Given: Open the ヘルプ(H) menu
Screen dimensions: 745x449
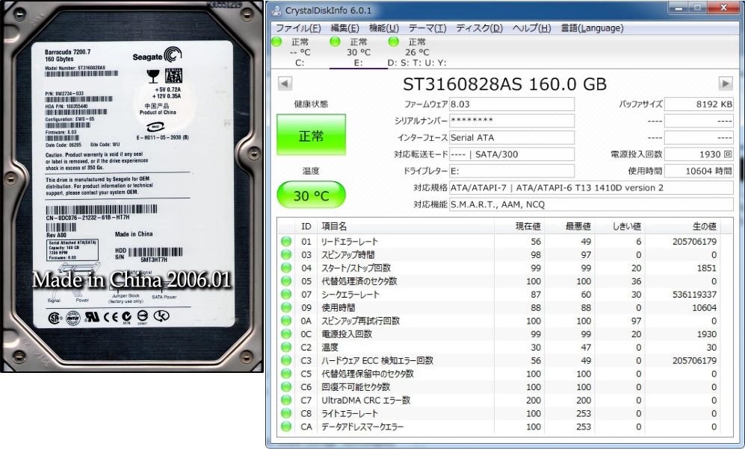Looking at the screenshot, I should click(x=532, y=28).
